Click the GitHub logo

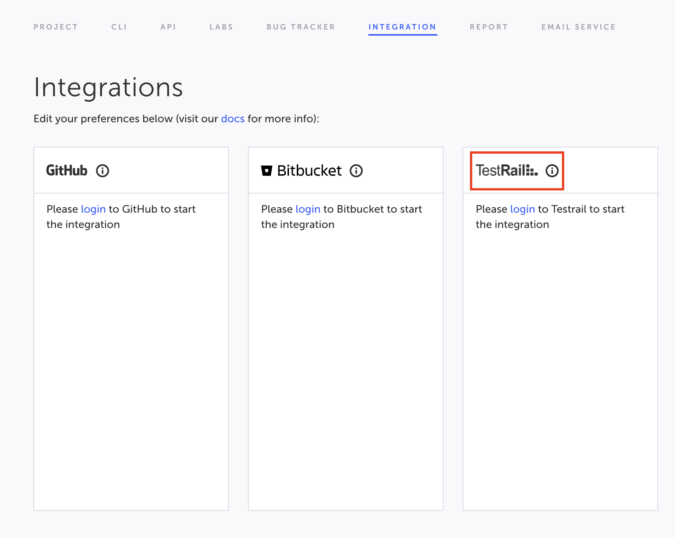coord(67,171)
